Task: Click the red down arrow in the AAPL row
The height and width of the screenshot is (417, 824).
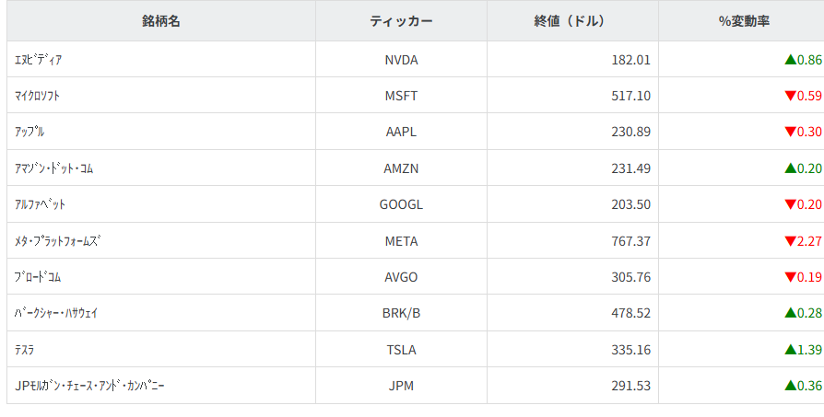Action: [790, 132]
